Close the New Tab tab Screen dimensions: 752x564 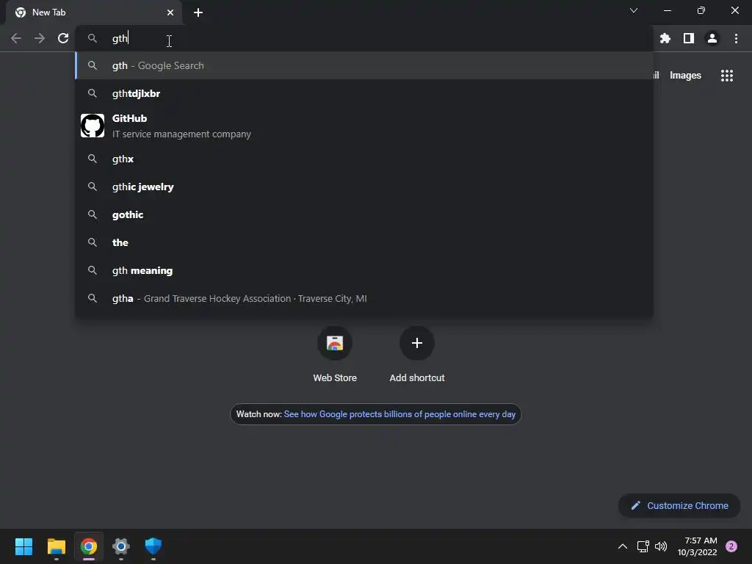click(x=170, y=12)
